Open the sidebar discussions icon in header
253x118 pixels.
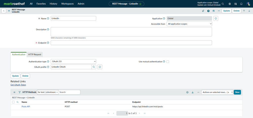coord(236,4)
